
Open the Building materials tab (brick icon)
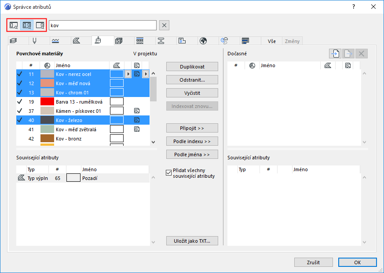click(119, 41)
